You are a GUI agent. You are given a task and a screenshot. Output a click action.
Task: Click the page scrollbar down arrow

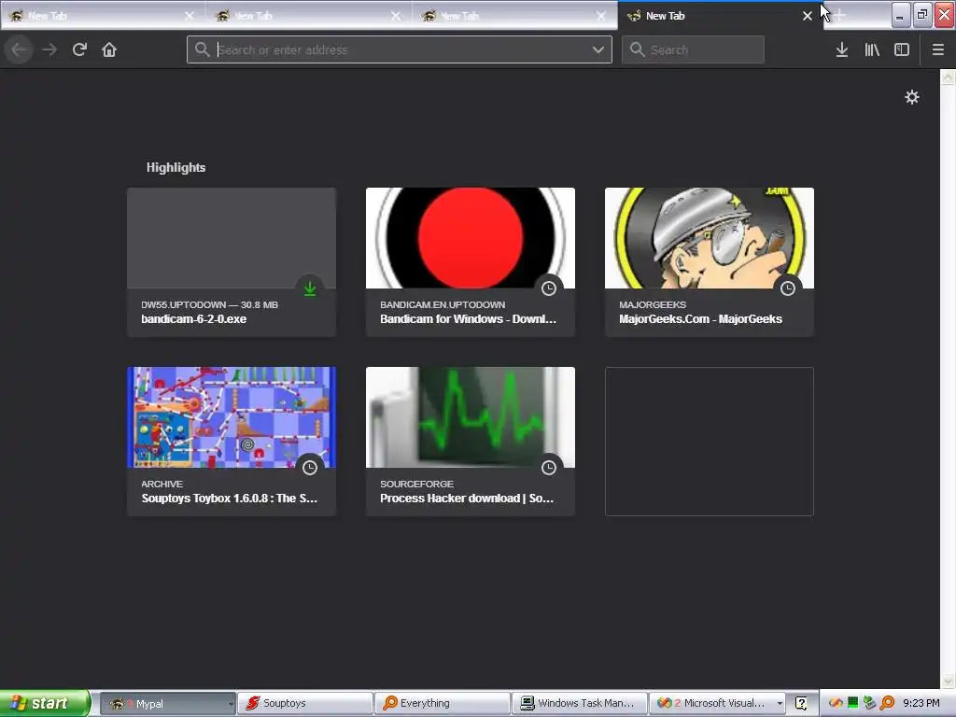tap(948, 681)
